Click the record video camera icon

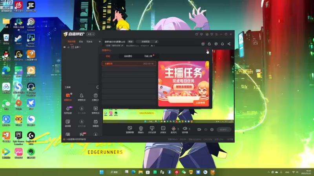(x=199, y=129)
